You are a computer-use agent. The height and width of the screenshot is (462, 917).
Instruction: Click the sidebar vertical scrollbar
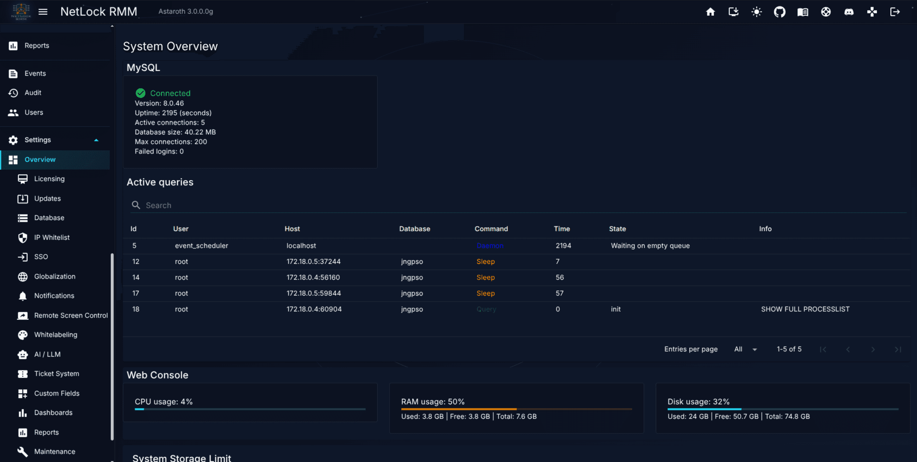click(112, 346)
